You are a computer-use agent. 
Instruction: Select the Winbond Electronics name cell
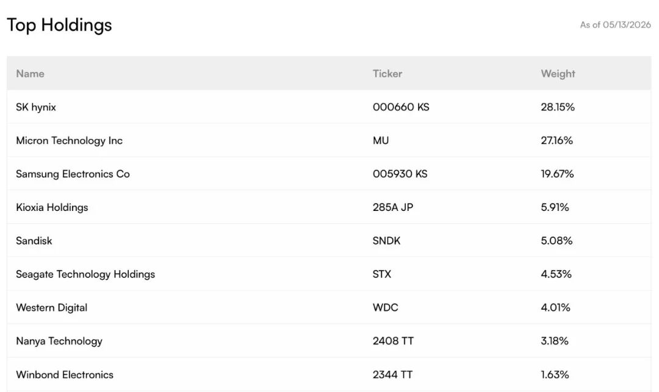click(x=65, y=374)
